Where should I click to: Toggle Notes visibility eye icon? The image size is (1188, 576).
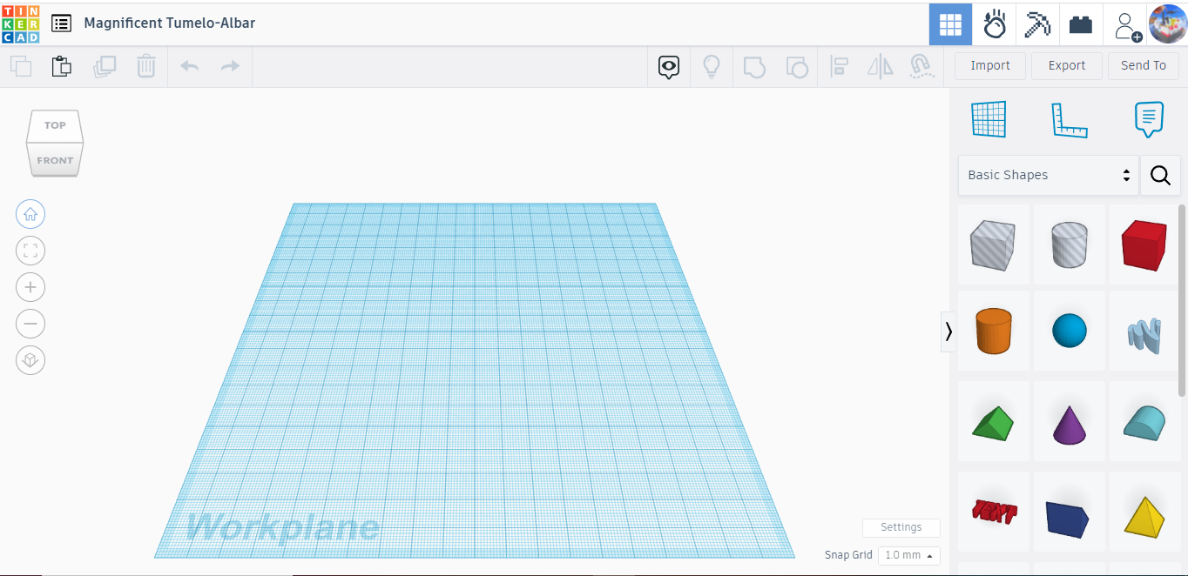(x=669, y=67)
